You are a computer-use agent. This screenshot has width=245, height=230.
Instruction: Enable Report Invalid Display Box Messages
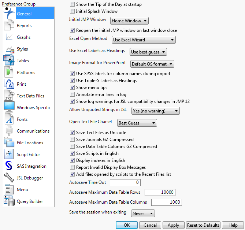click(72, 167)
